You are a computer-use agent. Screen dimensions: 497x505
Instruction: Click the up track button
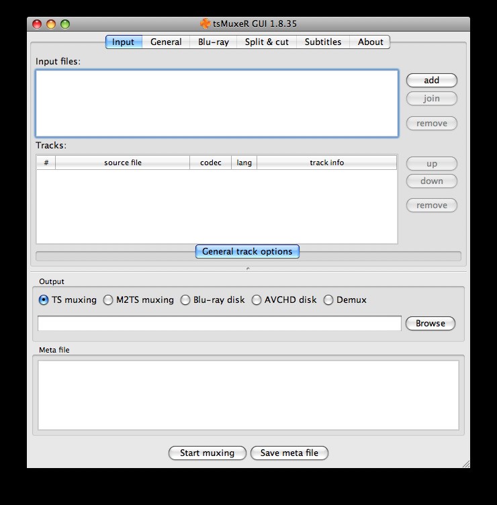pyautogui.click(x=432, y=164)
